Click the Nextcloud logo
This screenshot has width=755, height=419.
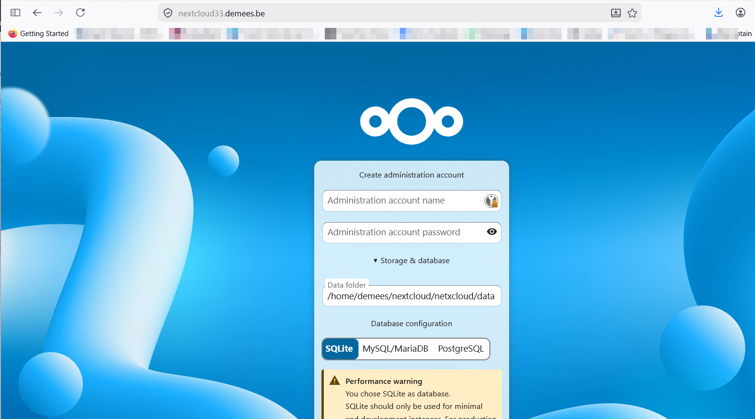(411, 121)
